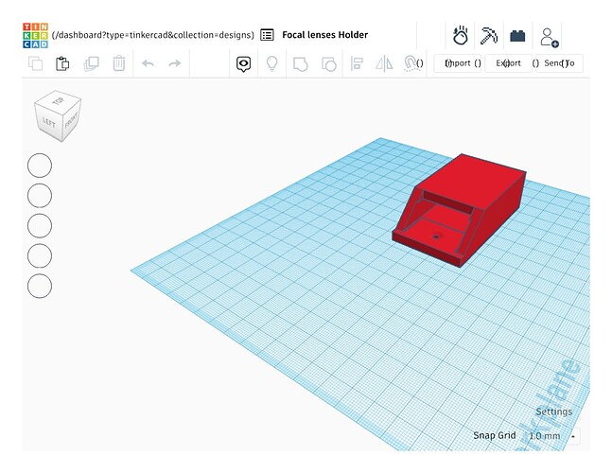Click the Copy tool icon

click(x=36, y=63)
